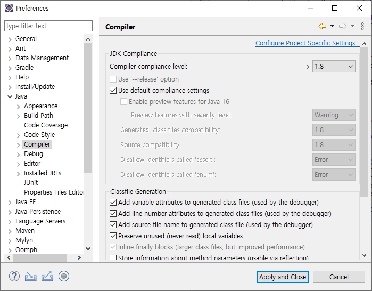Toggle Preserve unused local variables checkbox

point(113,236)
